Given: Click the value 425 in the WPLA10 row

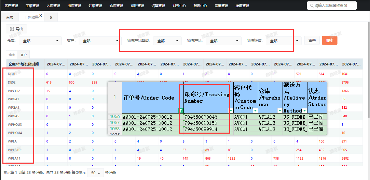Looking at the screenshot, I should (321, 150).
